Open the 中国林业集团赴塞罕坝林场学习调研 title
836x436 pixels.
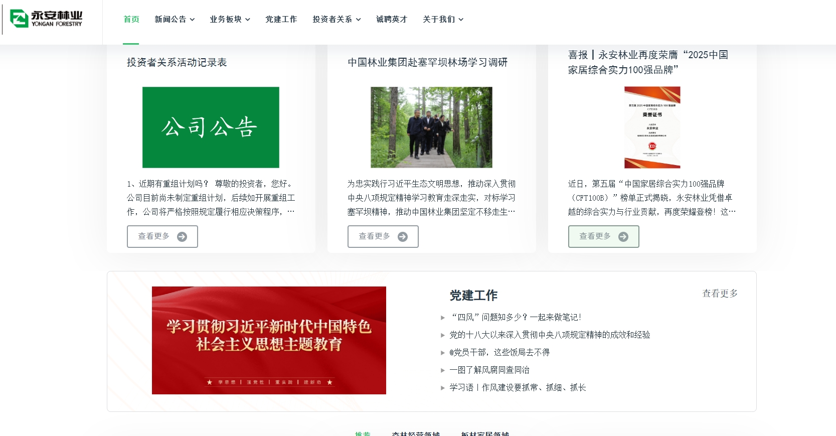pyautogui.click(x=428, y=62)
